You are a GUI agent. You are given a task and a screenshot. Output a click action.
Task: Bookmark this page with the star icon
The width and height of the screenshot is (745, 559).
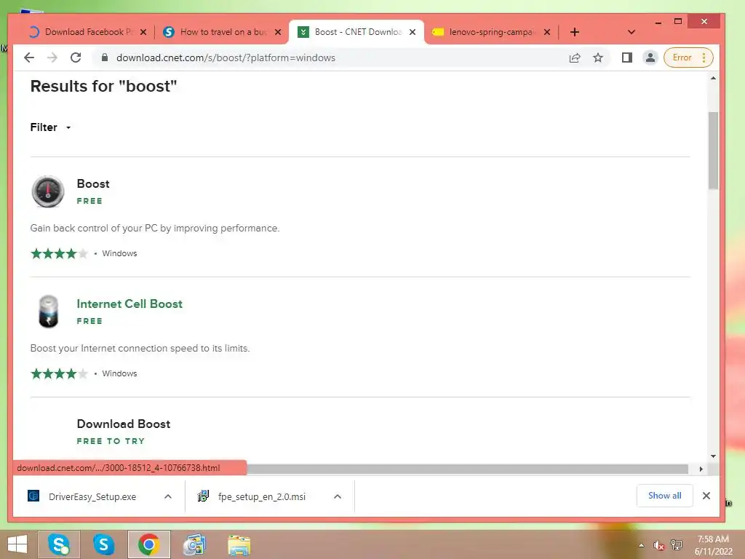598,58
